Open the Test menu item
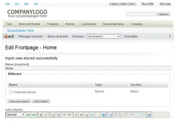 pos(9,24)
